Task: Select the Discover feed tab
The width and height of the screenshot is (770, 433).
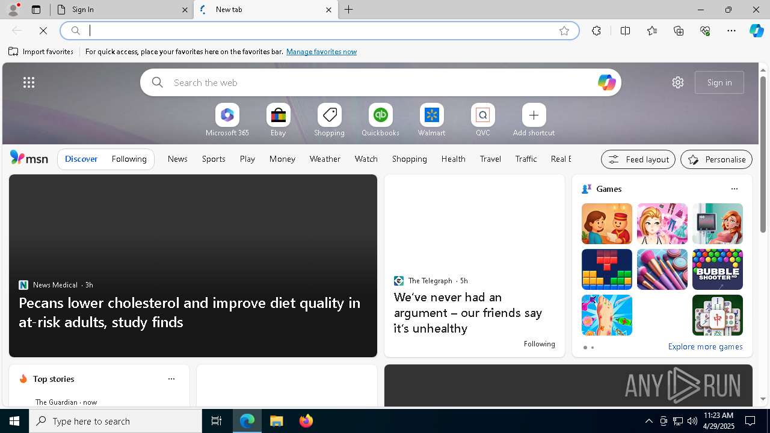Action: click(x=81, y=159)
